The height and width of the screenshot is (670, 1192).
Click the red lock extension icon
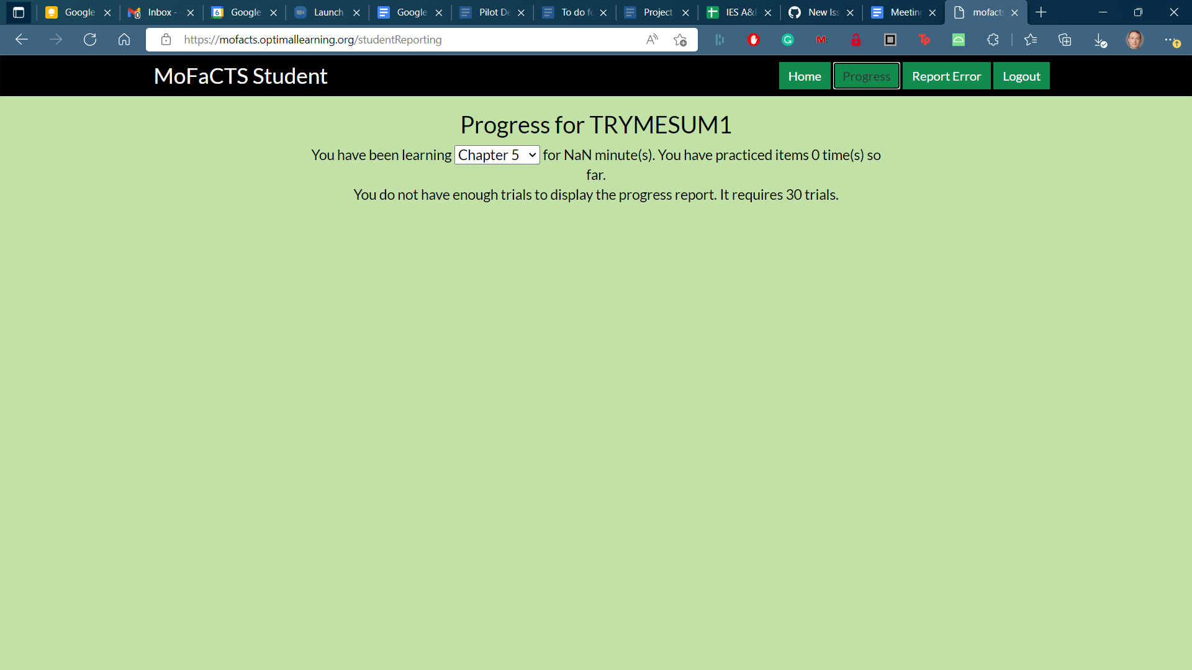(x=856, y=40)
